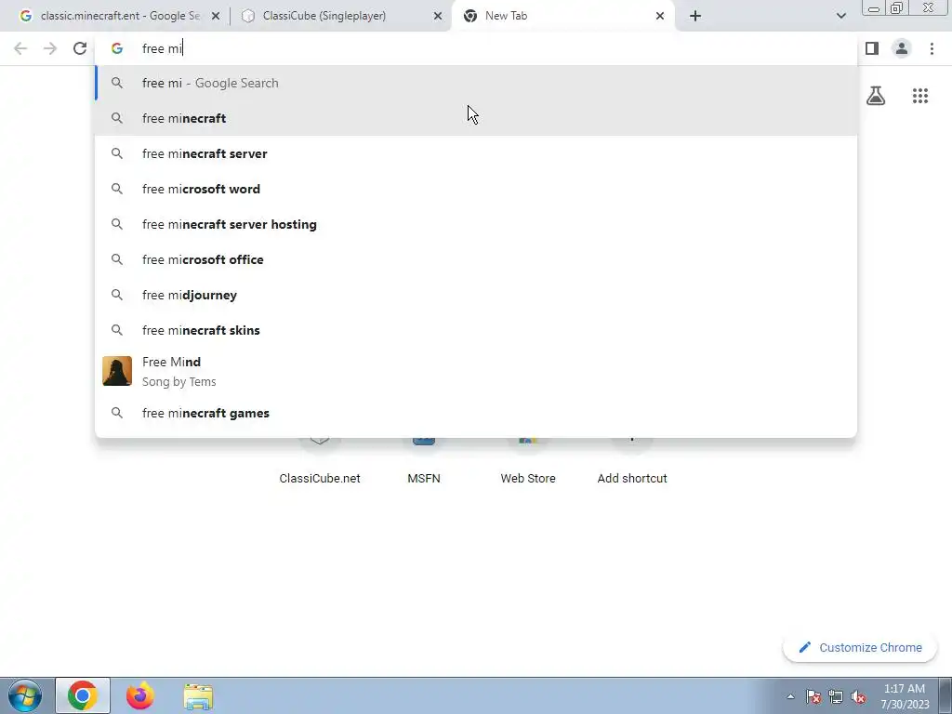Image resolution: width=952 pixels, height=714 pixels.
Task: Show hidden system tray icons arrow
Action: [x=790, y=697]
